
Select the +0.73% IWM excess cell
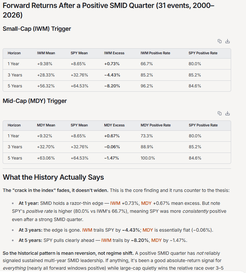[112, 64]
